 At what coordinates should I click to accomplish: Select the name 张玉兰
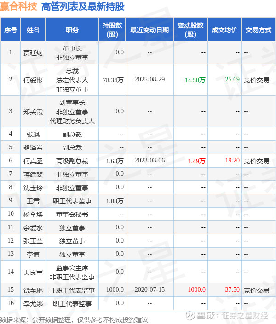[33, 241]
